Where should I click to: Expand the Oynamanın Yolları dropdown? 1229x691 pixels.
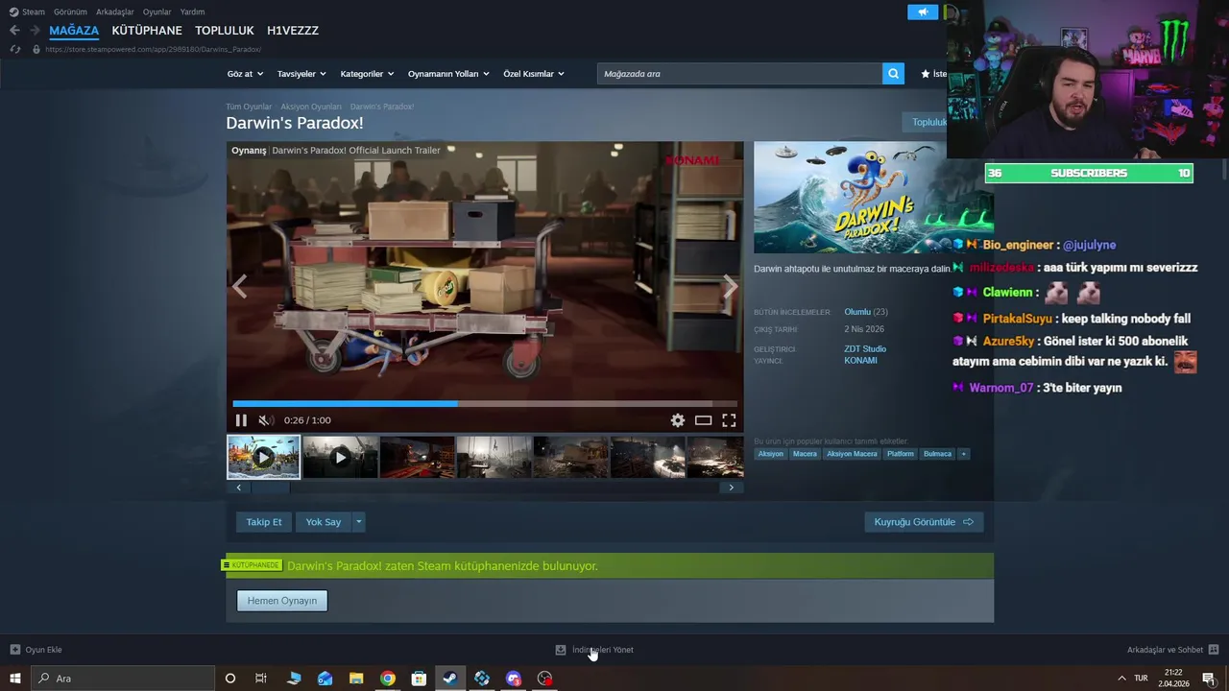[448, 74]
